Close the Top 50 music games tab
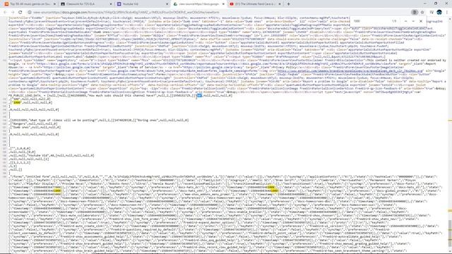This screenshot has width=452, height=254. [x=54, y=4]
